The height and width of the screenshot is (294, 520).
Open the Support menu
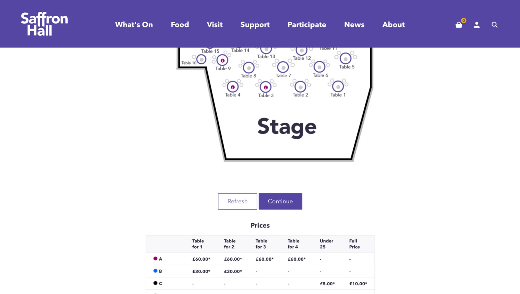coord(255,25)
